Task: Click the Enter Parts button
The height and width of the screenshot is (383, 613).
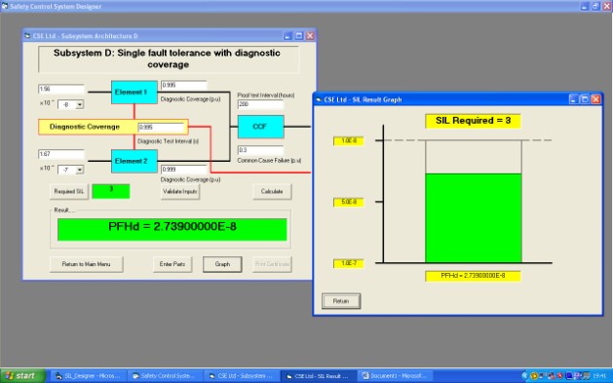Action: 172,264
